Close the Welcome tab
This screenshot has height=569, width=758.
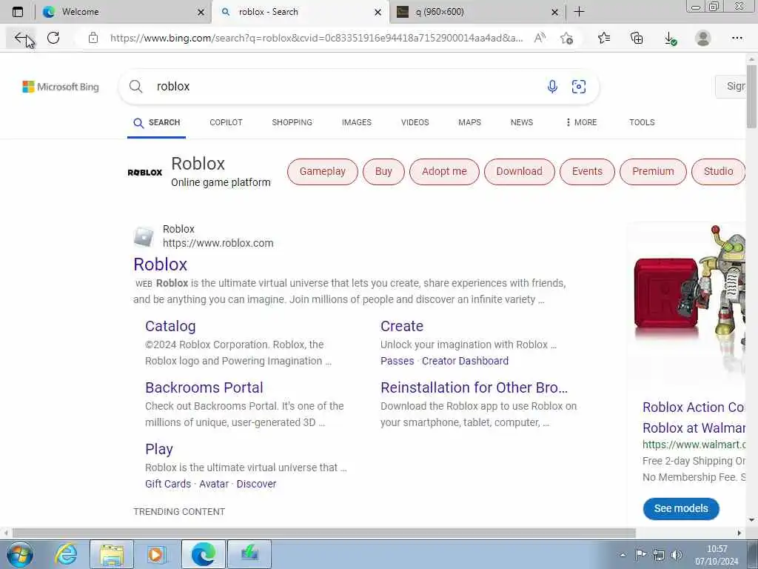(x=201, y=12)
